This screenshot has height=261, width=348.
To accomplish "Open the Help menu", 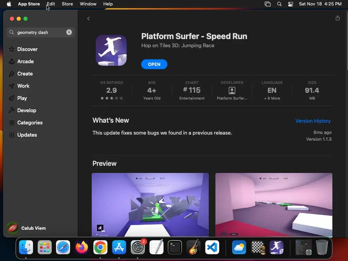I will coord(108,4).
